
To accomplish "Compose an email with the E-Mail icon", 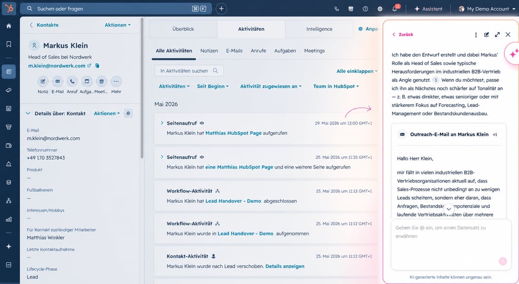I will pyautogui.click(x=58, y=81).
